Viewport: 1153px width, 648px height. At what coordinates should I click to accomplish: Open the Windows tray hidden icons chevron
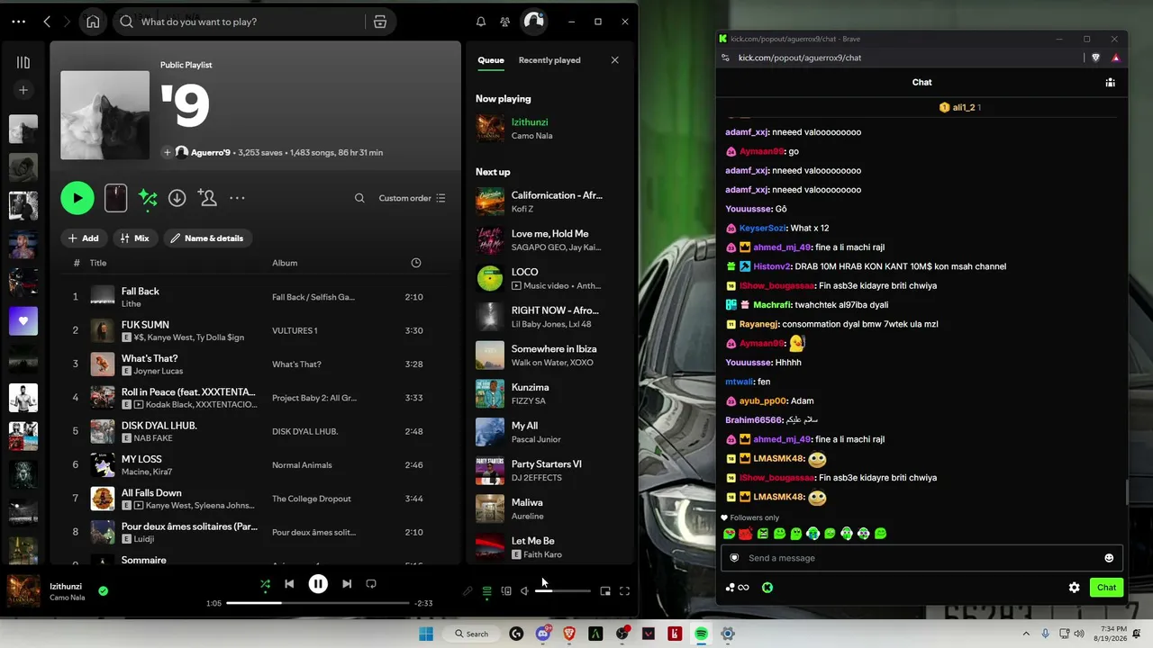point(1026,634)
